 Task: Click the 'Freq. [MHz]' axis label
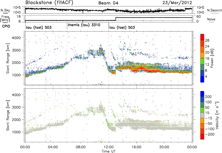5,19
